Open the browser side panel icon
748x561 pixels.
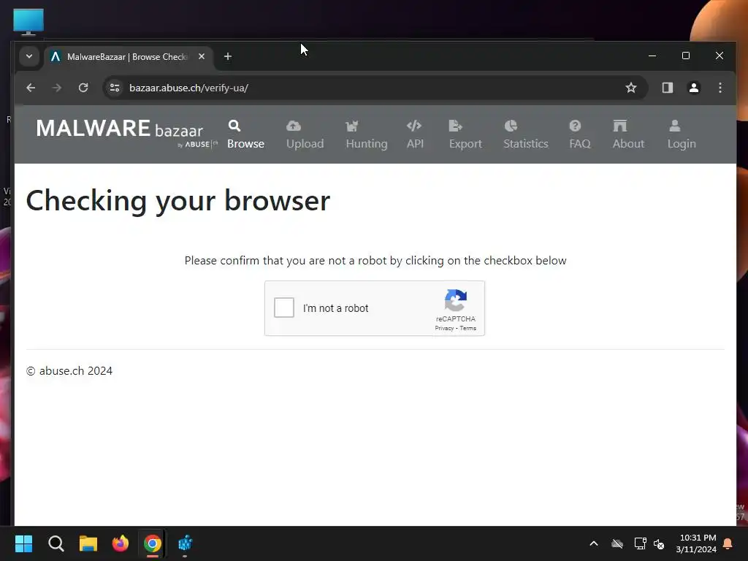668,88
